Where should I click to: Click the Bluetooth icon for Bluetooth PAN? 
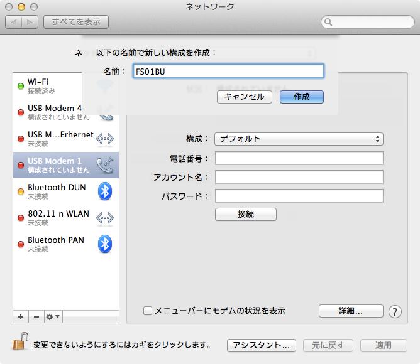[105, 244]
